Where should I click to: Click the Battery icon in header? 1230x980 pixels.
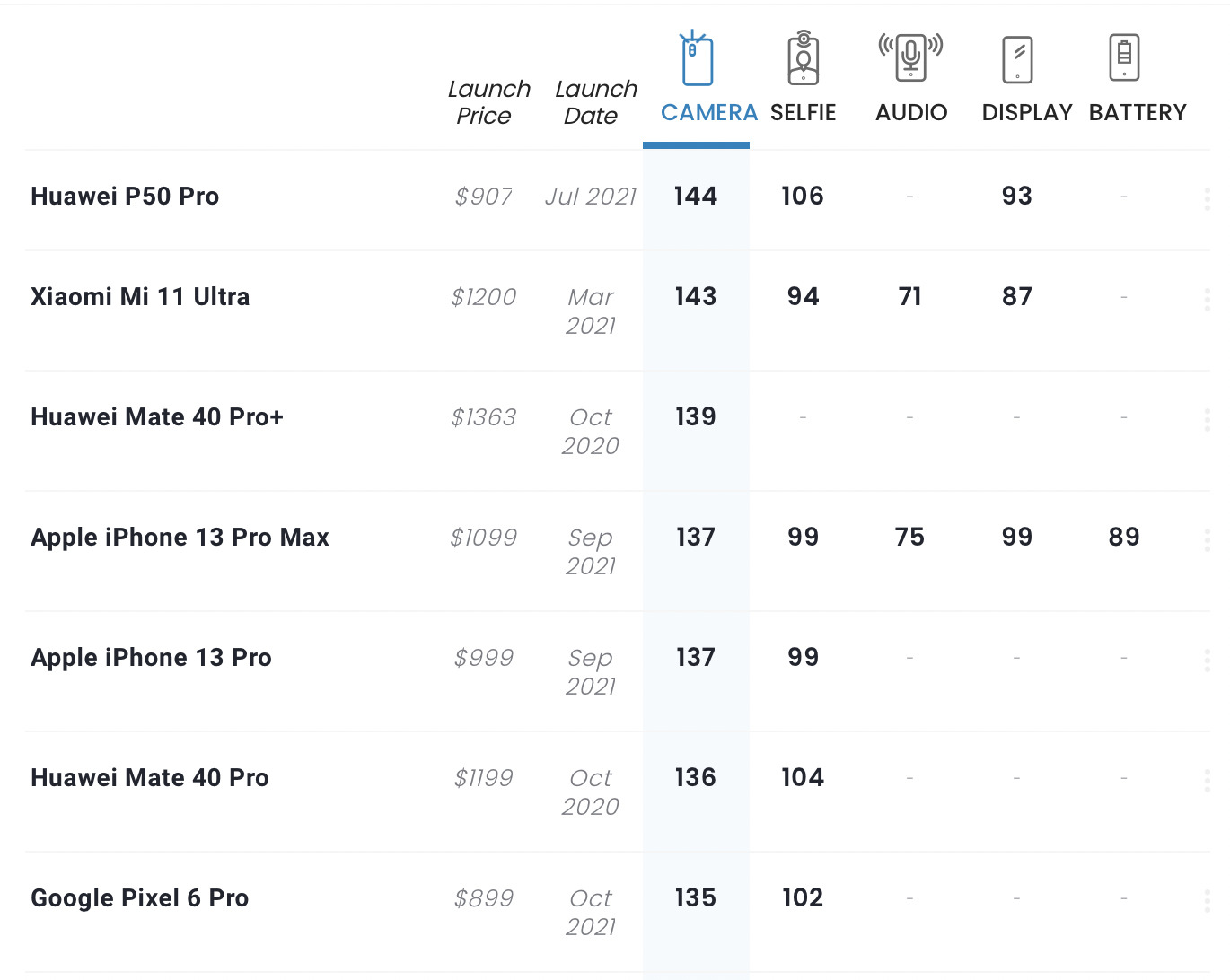1124,59
